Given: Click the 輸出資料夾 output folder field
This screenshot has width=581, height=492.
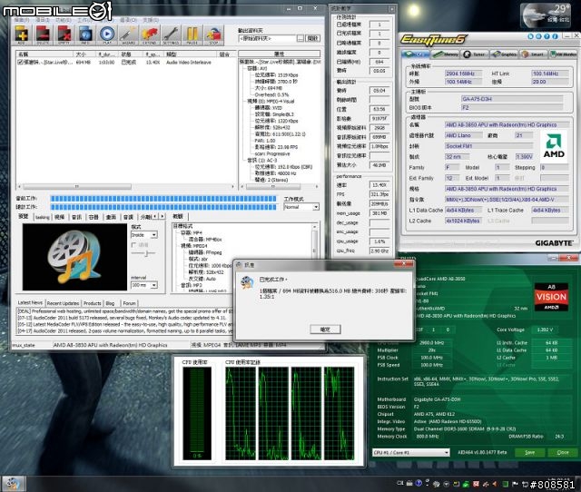Looking at the screenshot, I should [267, 38].
